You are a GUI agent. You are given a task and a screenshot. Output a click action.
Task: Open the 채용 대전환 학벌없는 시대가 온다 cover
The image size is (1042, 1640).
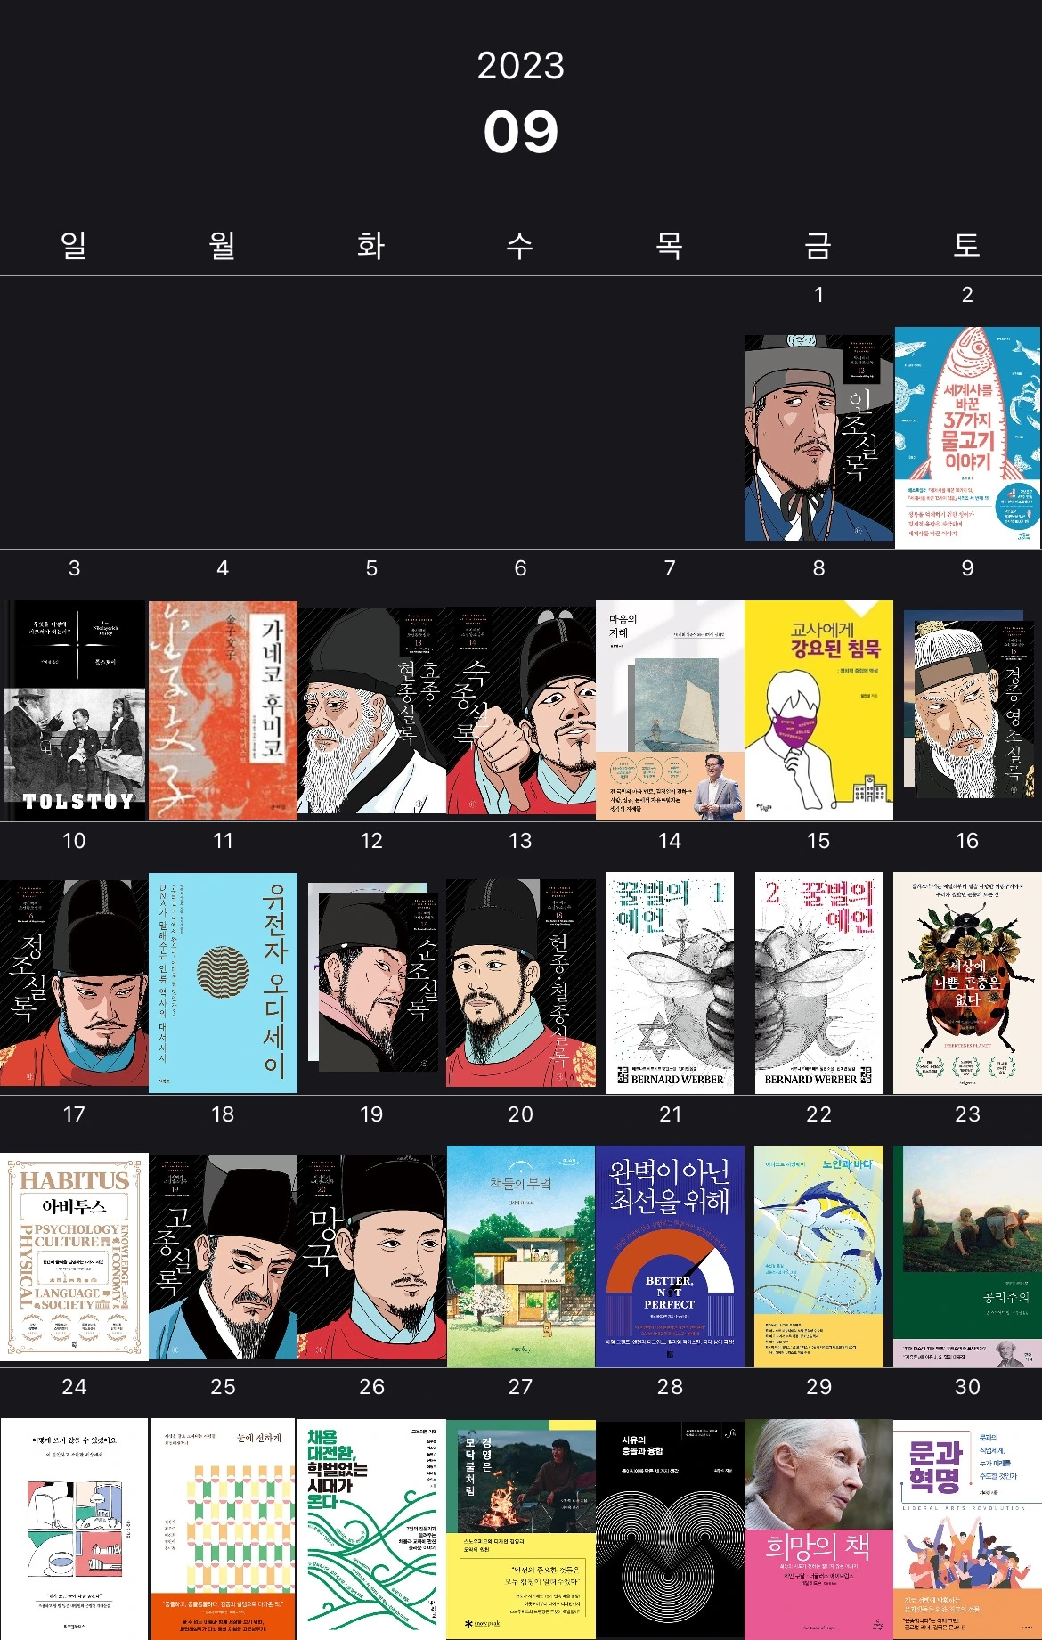pyautogui.click(x=371, y=1530)
